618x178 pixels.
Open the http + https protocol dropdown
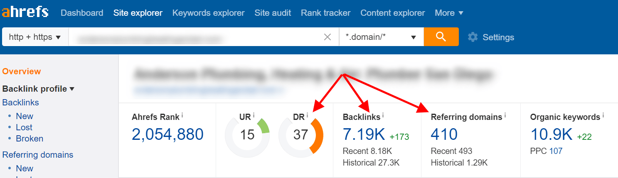[x=35, y=37]
